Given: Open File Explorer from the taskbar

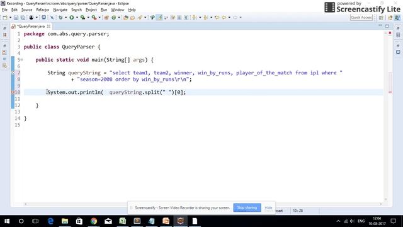Looking at the screenshot, I should (x=65, y=221).
